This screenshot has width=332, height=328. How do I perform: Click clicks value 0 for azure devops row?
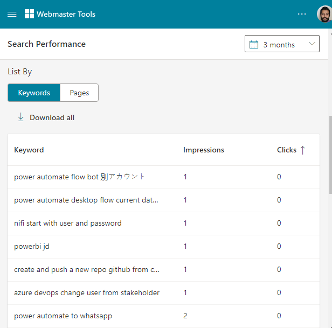279,292
